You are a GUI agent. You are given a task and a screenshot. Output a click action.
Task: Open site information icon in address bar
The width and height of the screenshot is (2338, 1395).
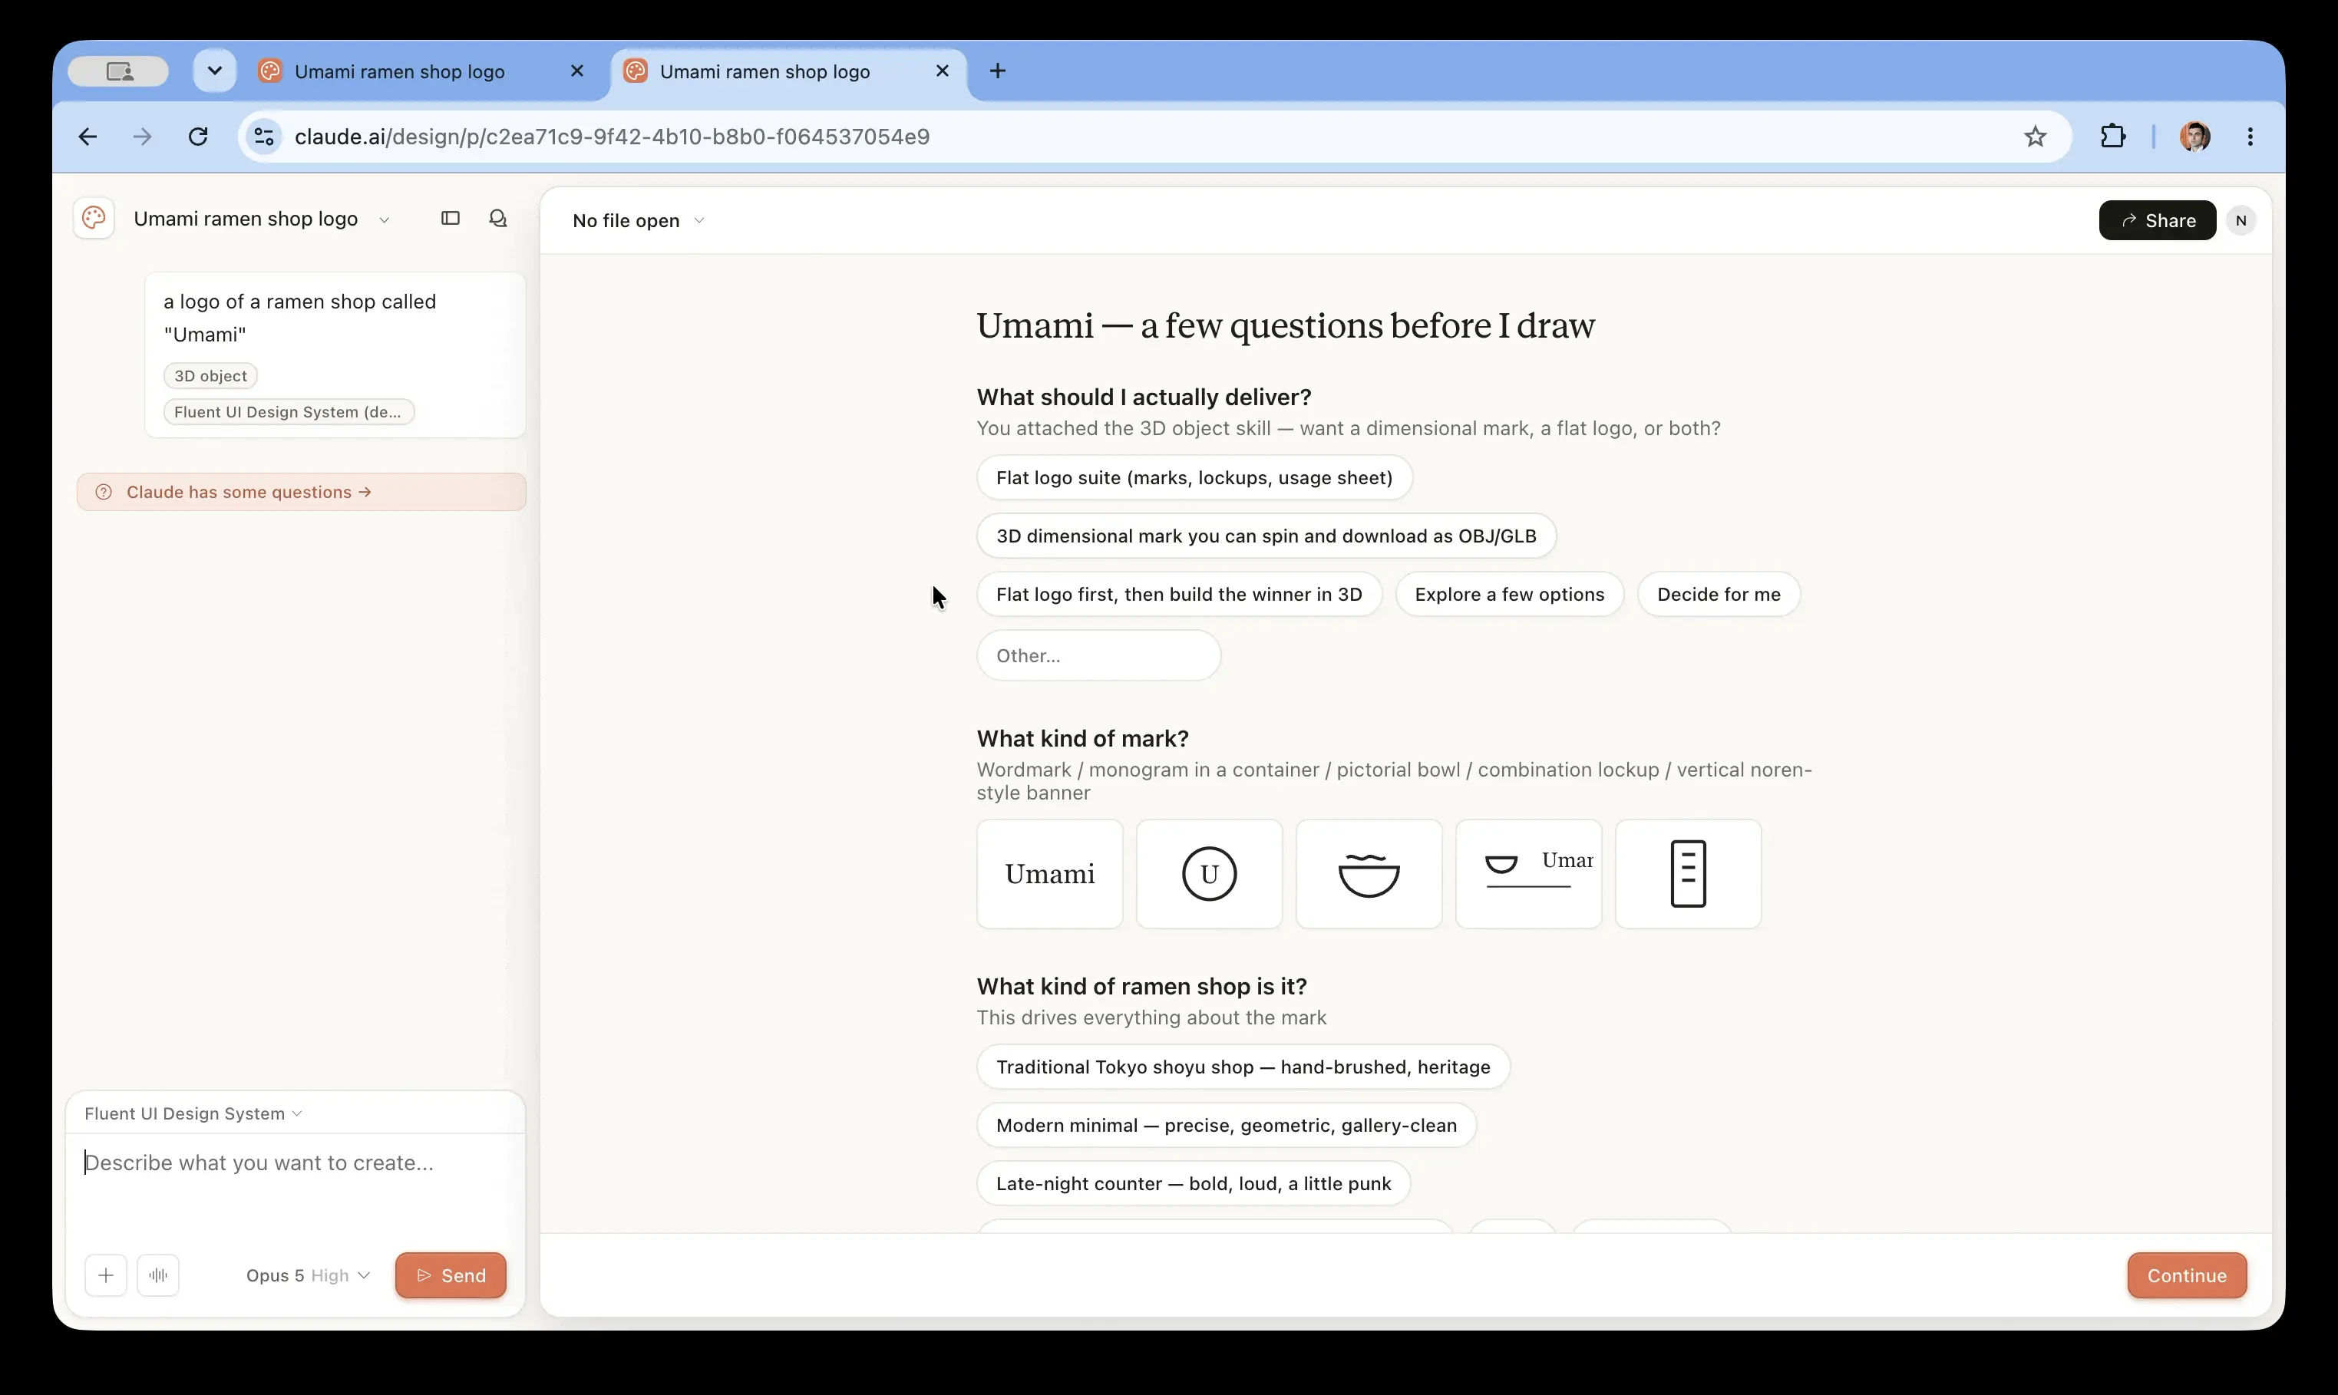pos(264,137)
